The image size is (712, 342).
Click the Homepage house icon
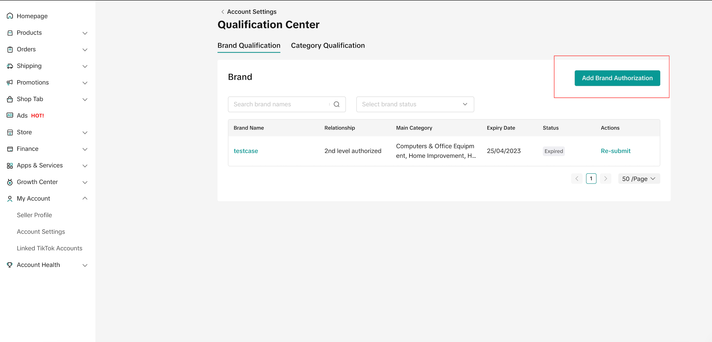pos(10,16)
